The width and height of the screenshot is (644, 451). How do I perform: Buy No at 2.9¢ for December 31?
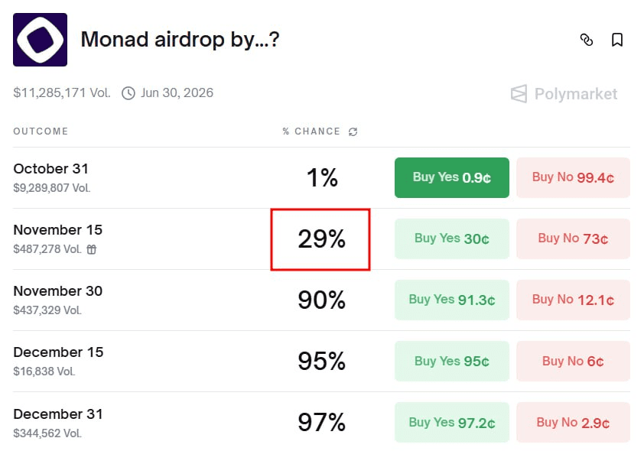[x=573, y=422]
